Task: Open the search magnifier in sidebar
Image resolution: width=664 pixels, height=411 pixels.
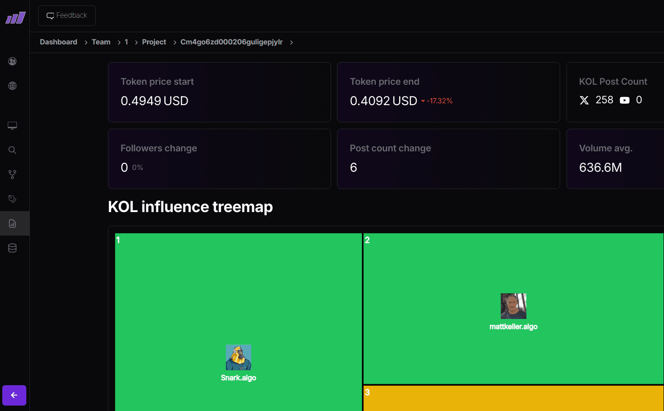Action: tap(12, 150)
